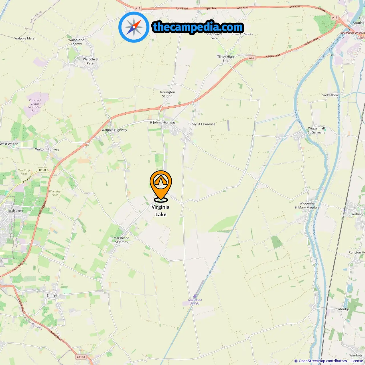The height and width of the screenshot is (365, 365).
Task: Click the upper-left A17 road shield
Action: tap(138, 8)
